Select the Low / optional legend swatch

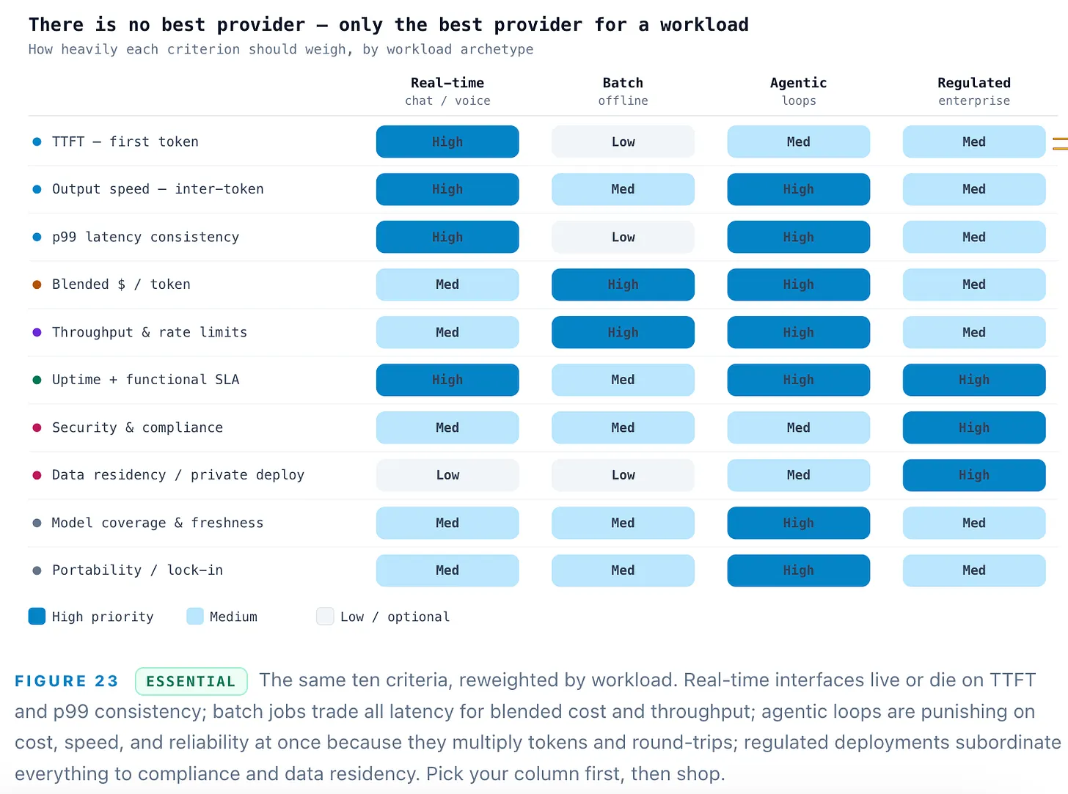click(325, 617)
